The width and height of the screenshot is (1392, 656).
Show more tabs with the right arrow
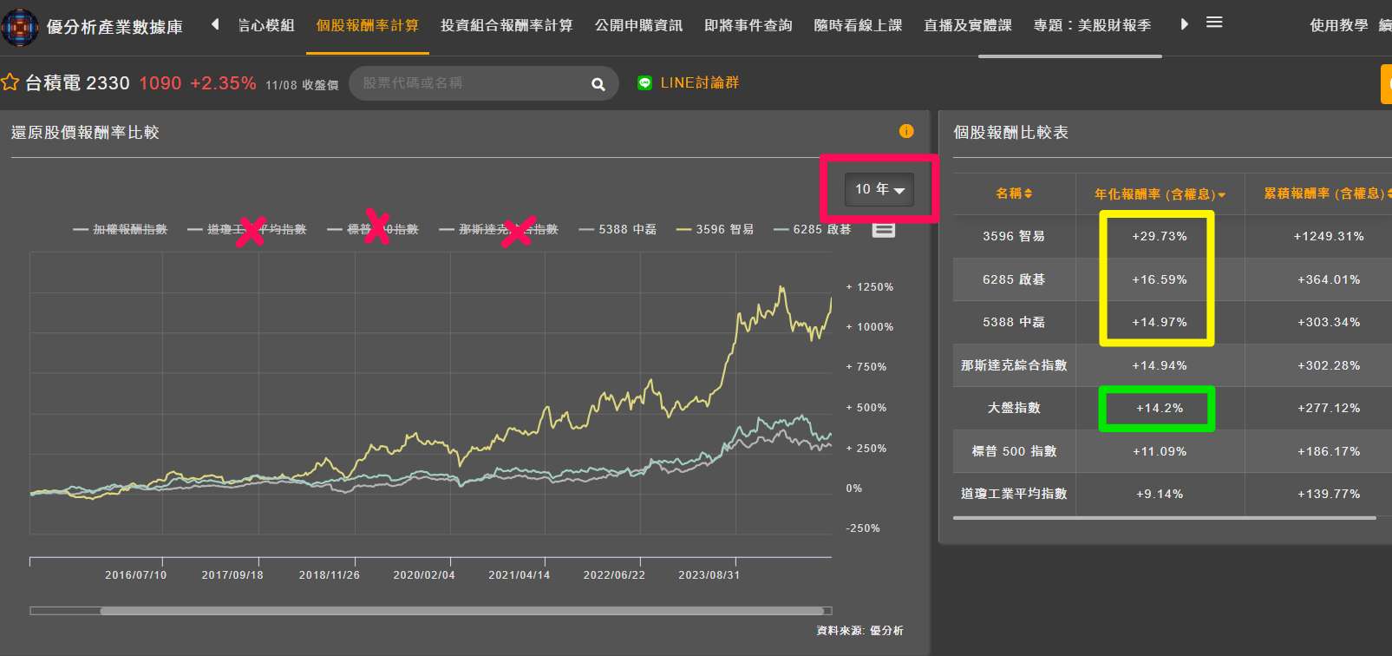(x=1184, y=24)
